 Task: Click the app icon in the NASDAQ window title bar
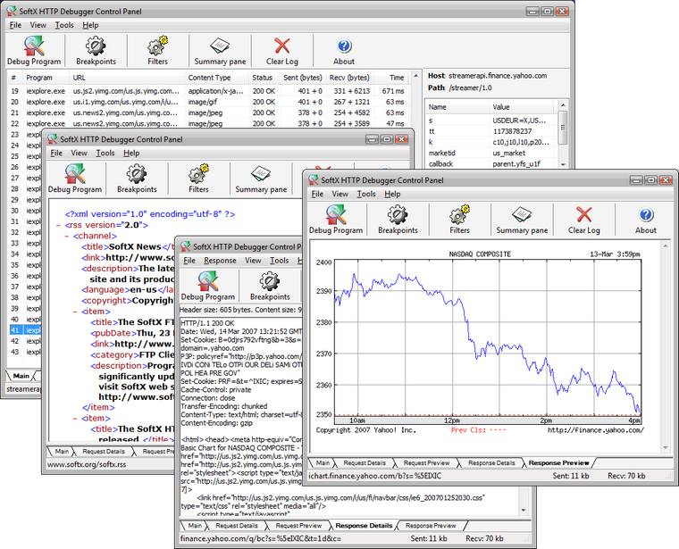click(x=313, y=179)
